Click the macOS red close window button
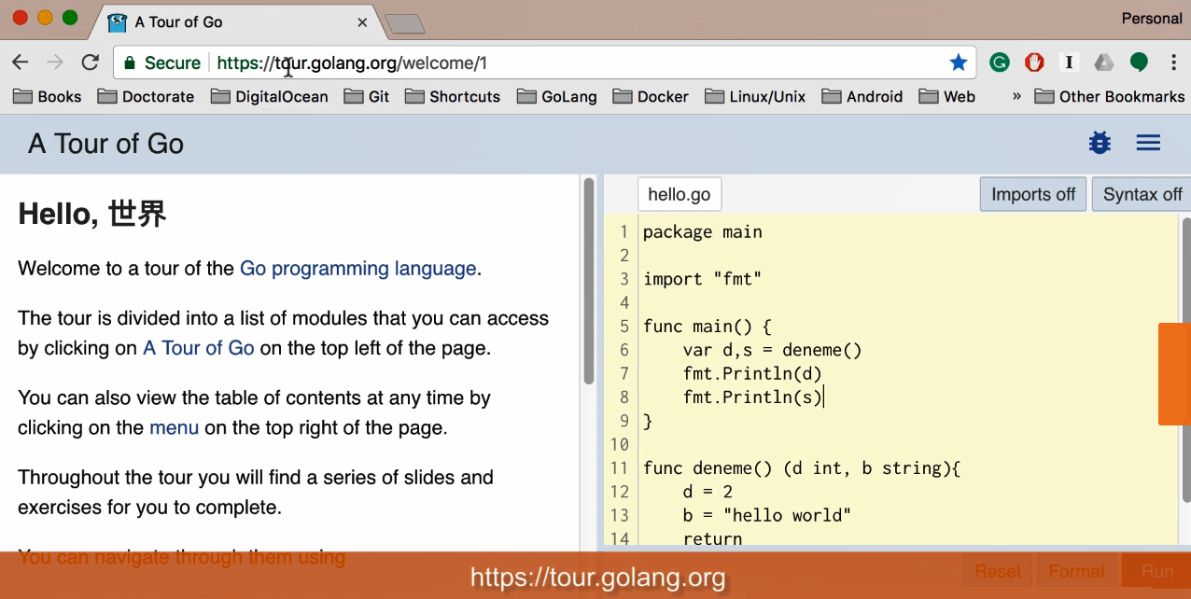Viewport: 1191px width, 599px height. tap(20, 18)
